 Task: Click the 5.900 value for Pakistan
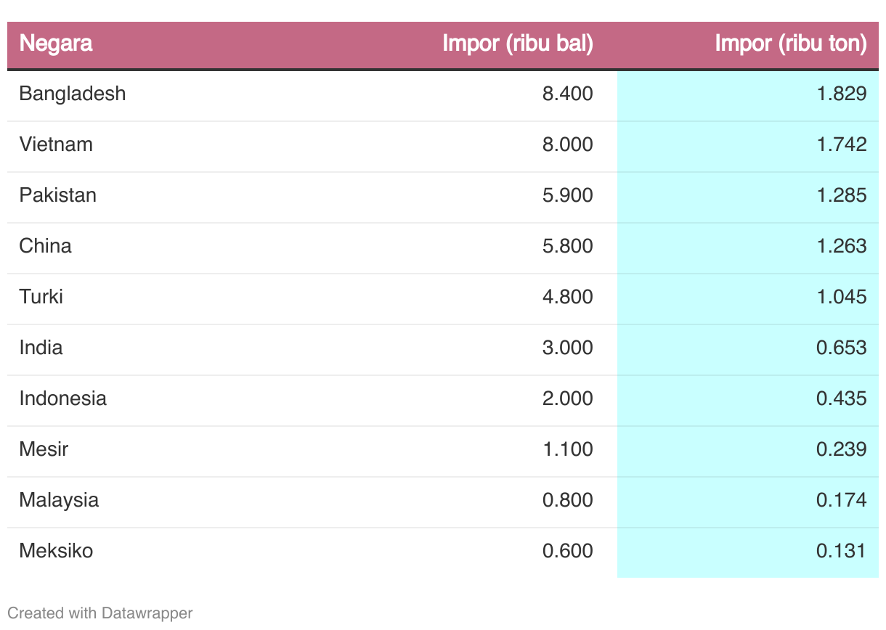pyautogui.click(x=567, y=195)
